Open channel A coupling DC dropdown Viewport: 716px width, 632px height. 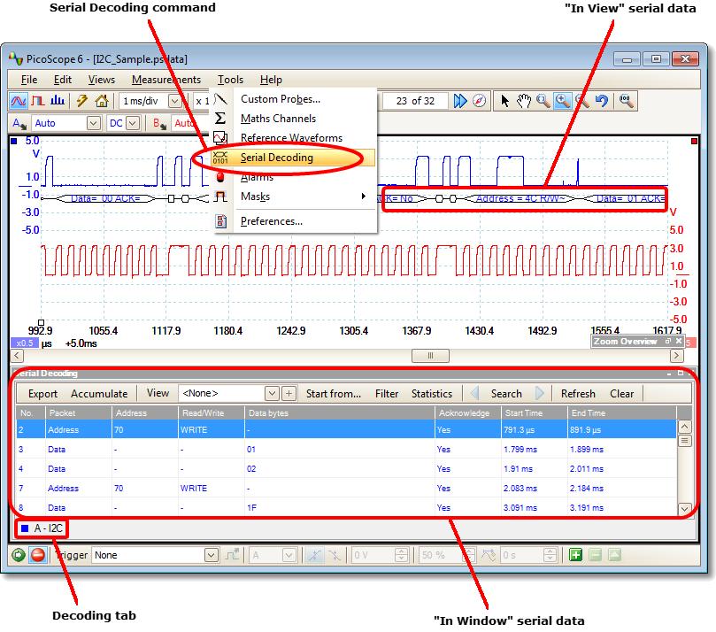point(133,123)
